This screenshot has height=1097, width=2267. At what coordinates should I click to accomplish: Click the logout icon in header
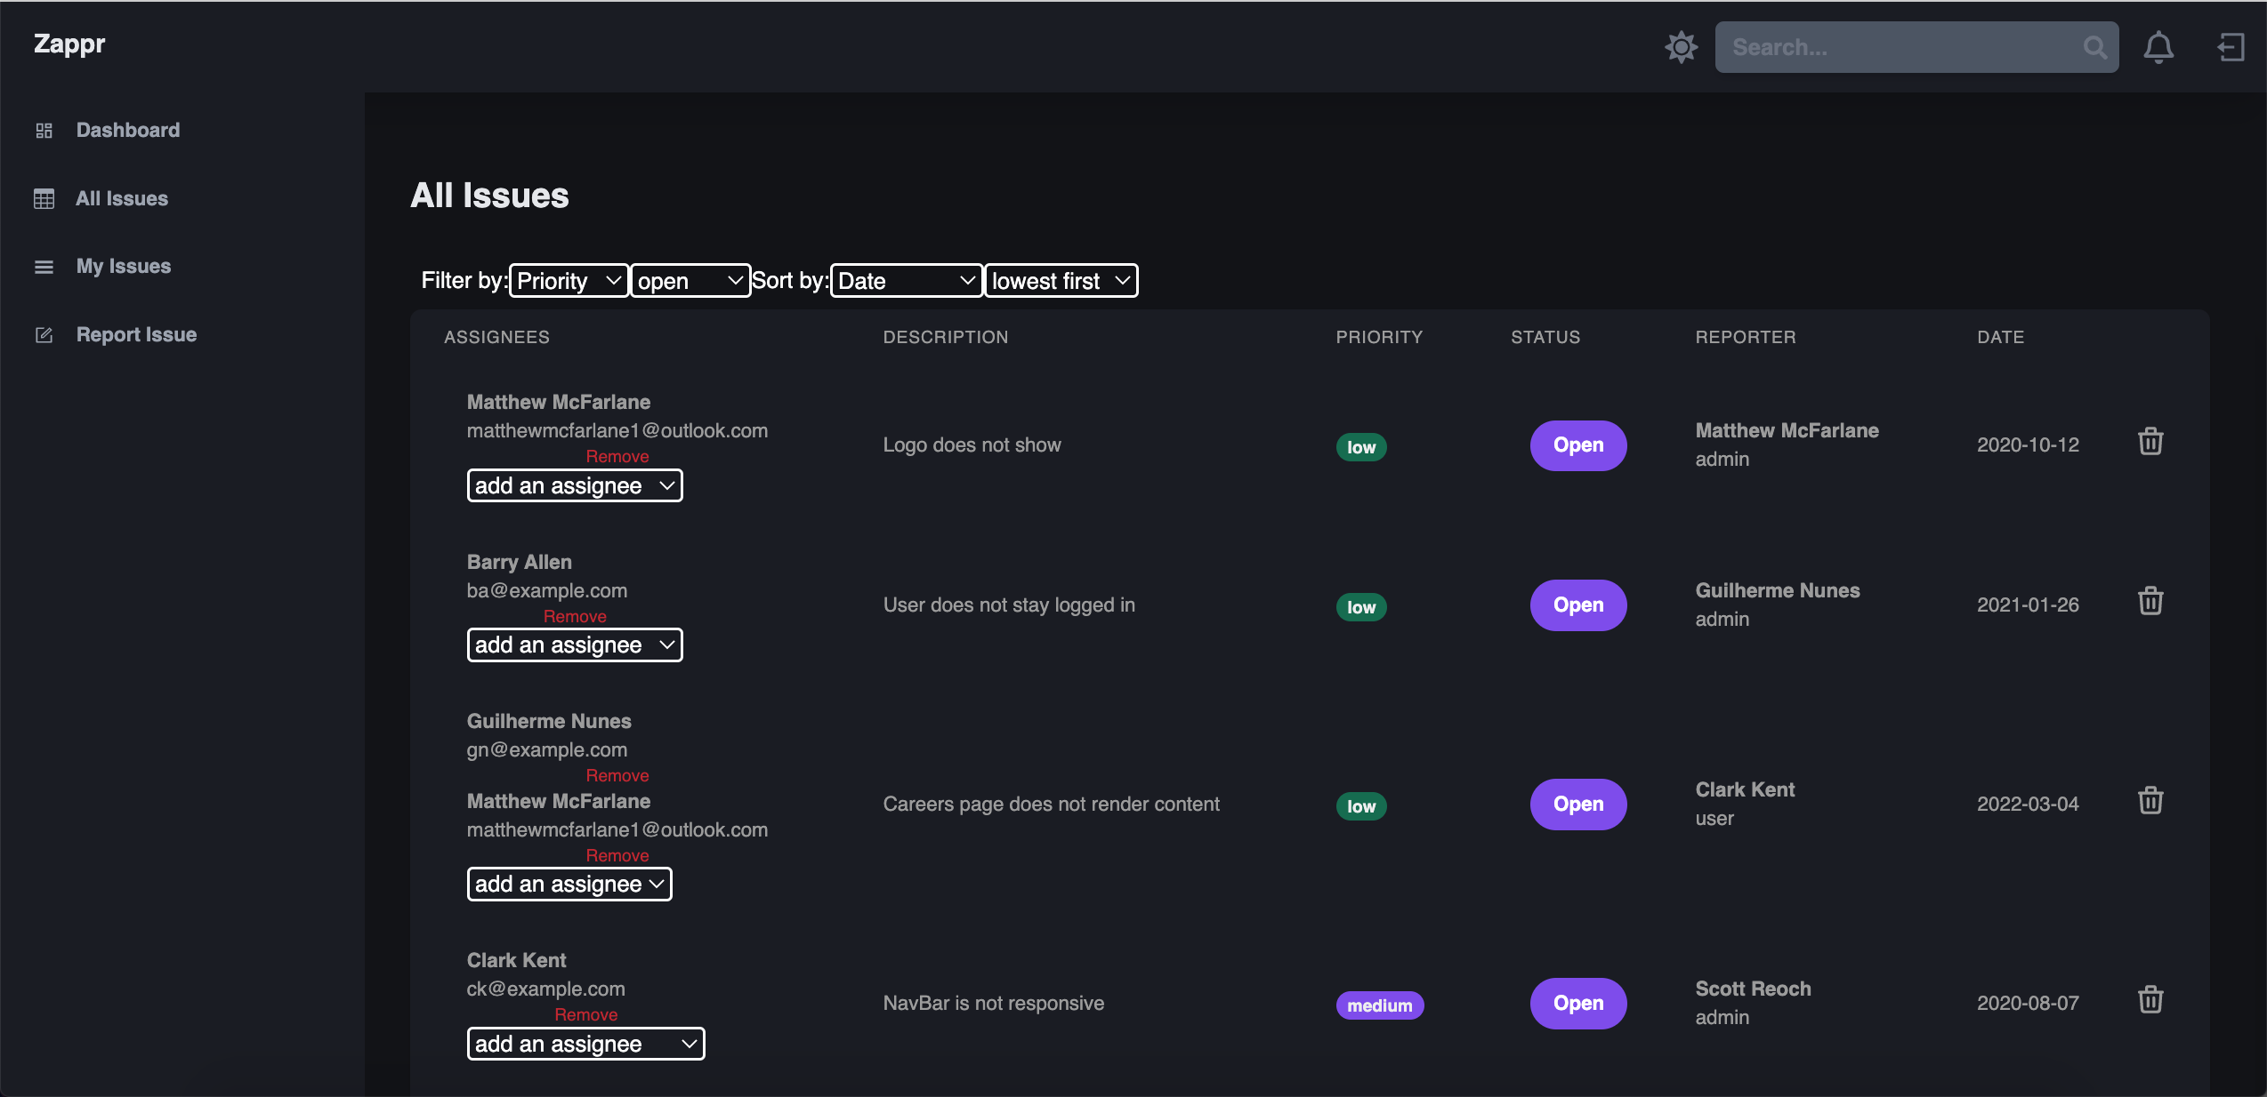[2230, 47]
